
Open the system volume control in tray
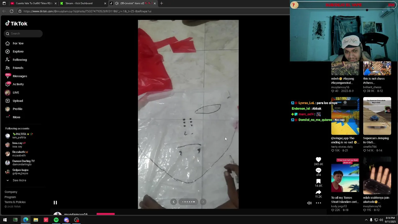pyautogui.click(x=381, y=220)
